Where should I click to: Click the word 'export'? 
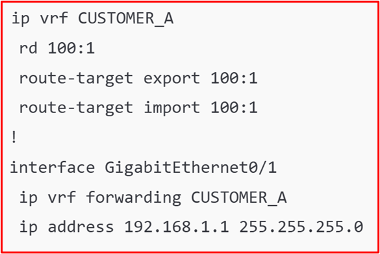[x=172, y=79]
